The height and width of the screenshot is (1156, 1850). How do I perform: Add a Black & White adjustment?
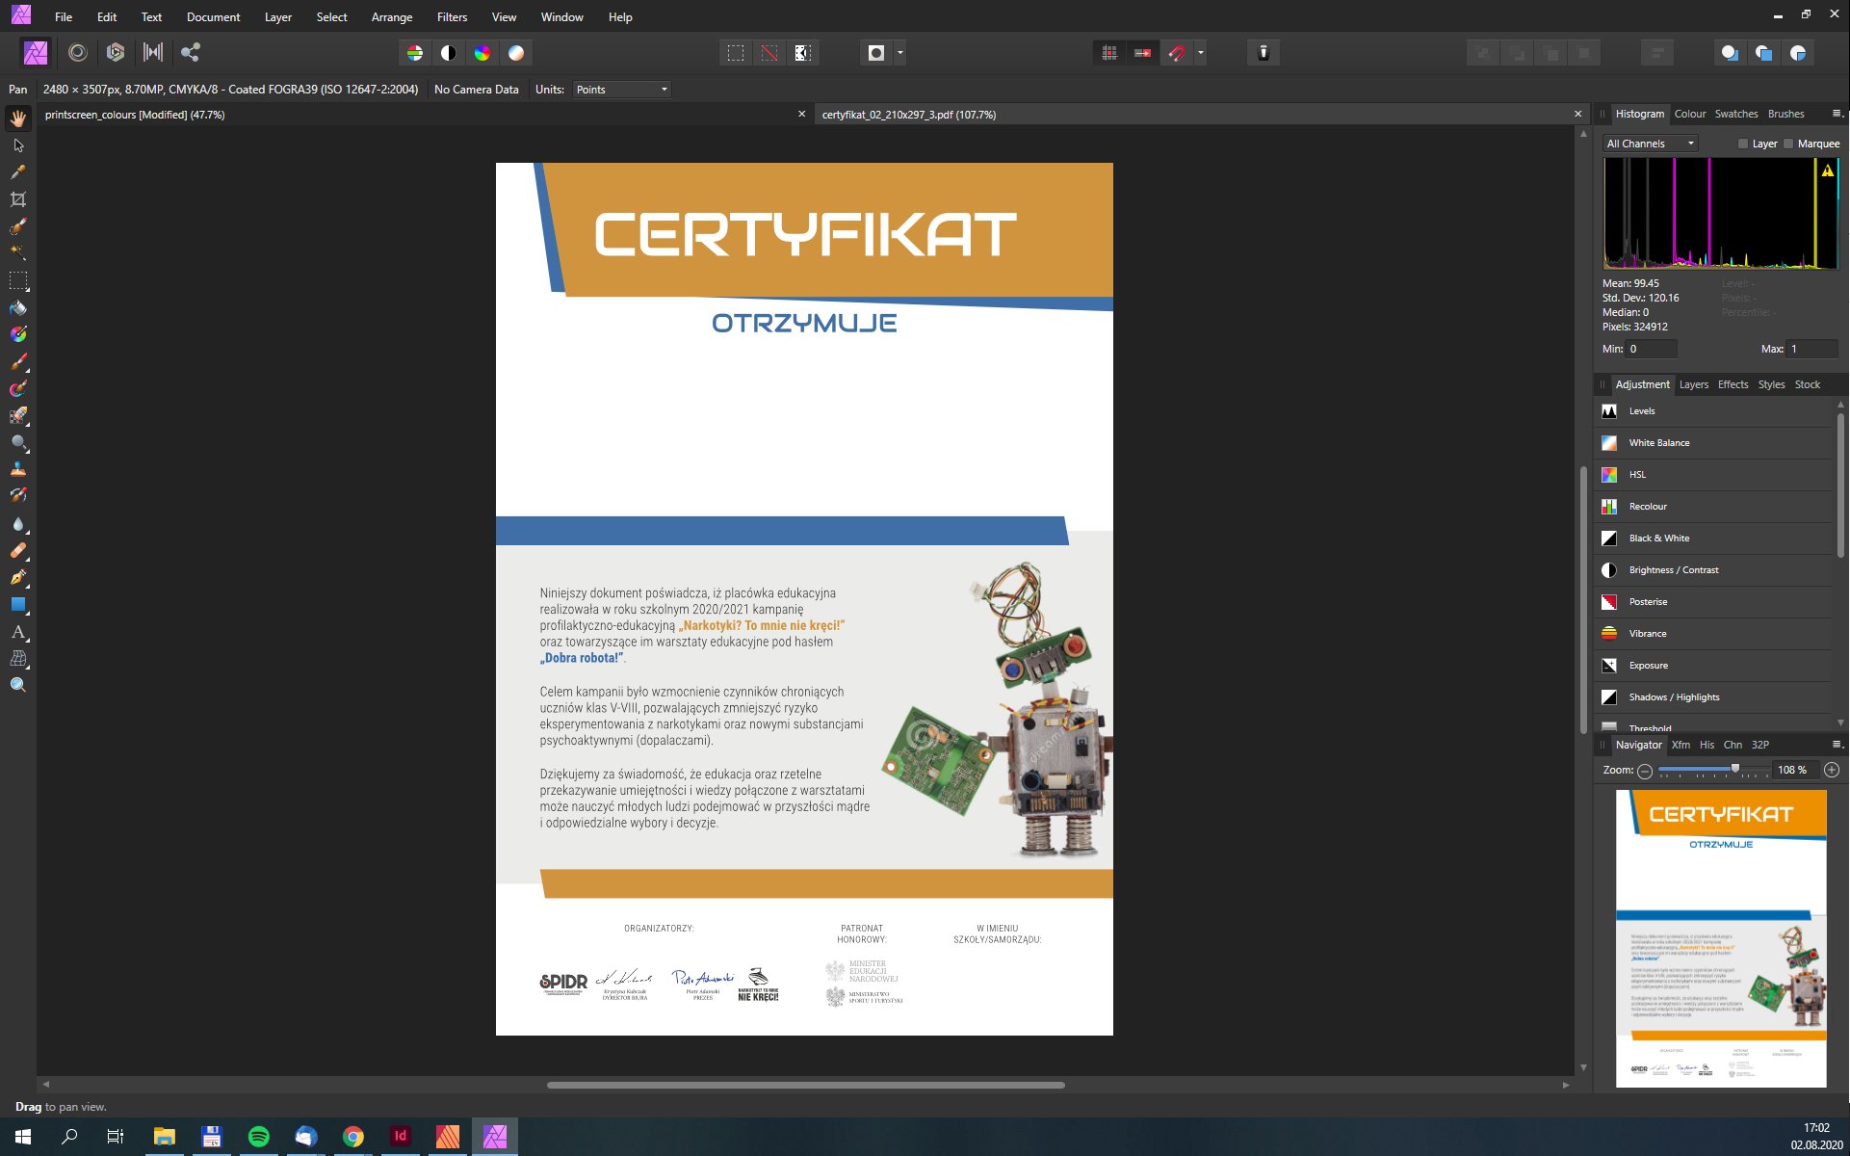click(1713, 539)
